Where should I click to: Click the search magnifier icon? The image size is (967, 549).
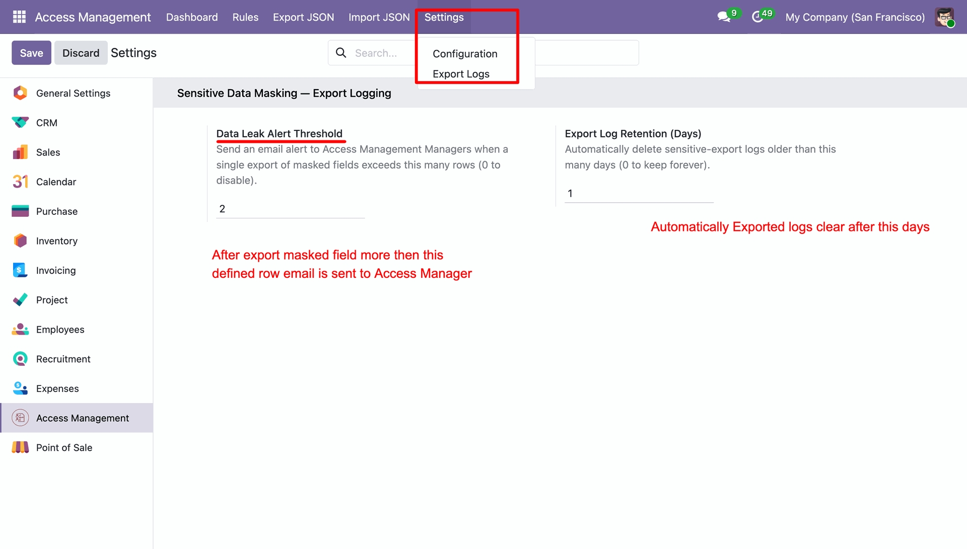click(341, 53)
